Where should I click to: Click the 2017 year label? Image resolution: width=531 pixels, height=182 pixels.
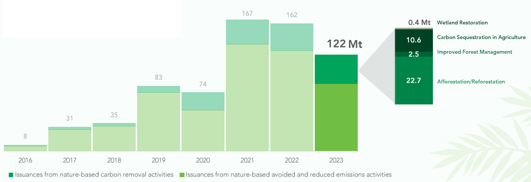(x=70, y=160)
